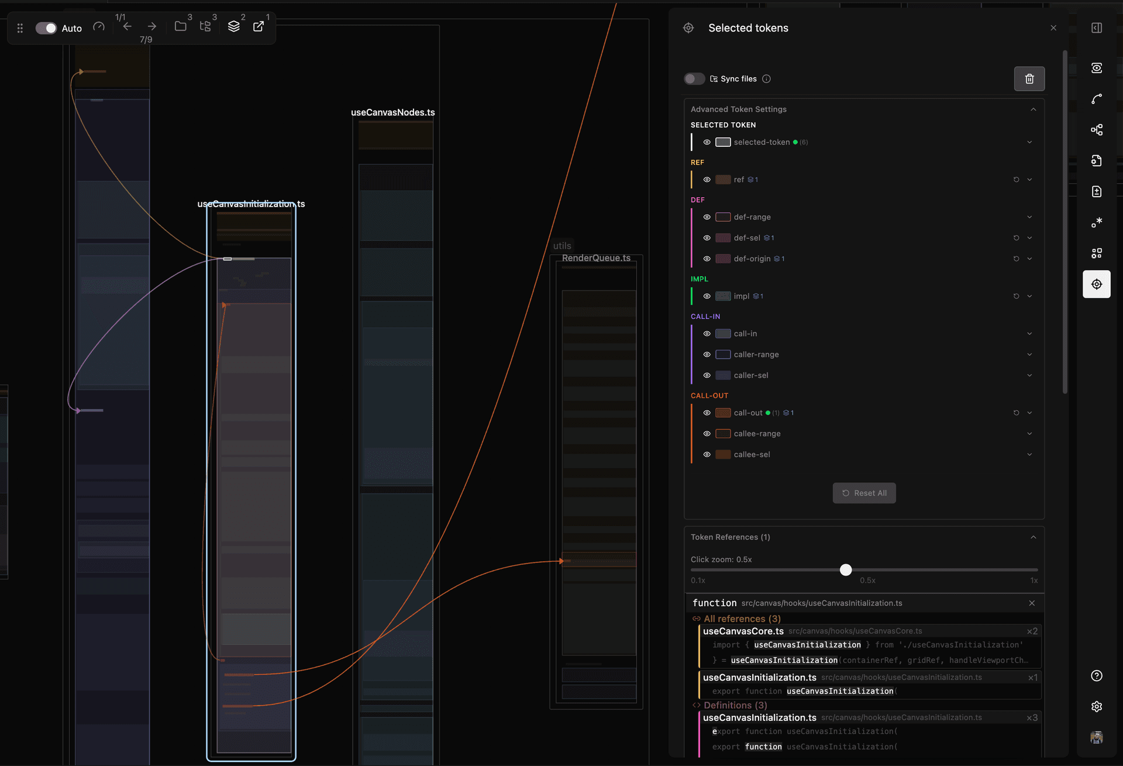1123x766 pixels.
Task: Click the Click zoom slider handle
Action: click(845, 570)
